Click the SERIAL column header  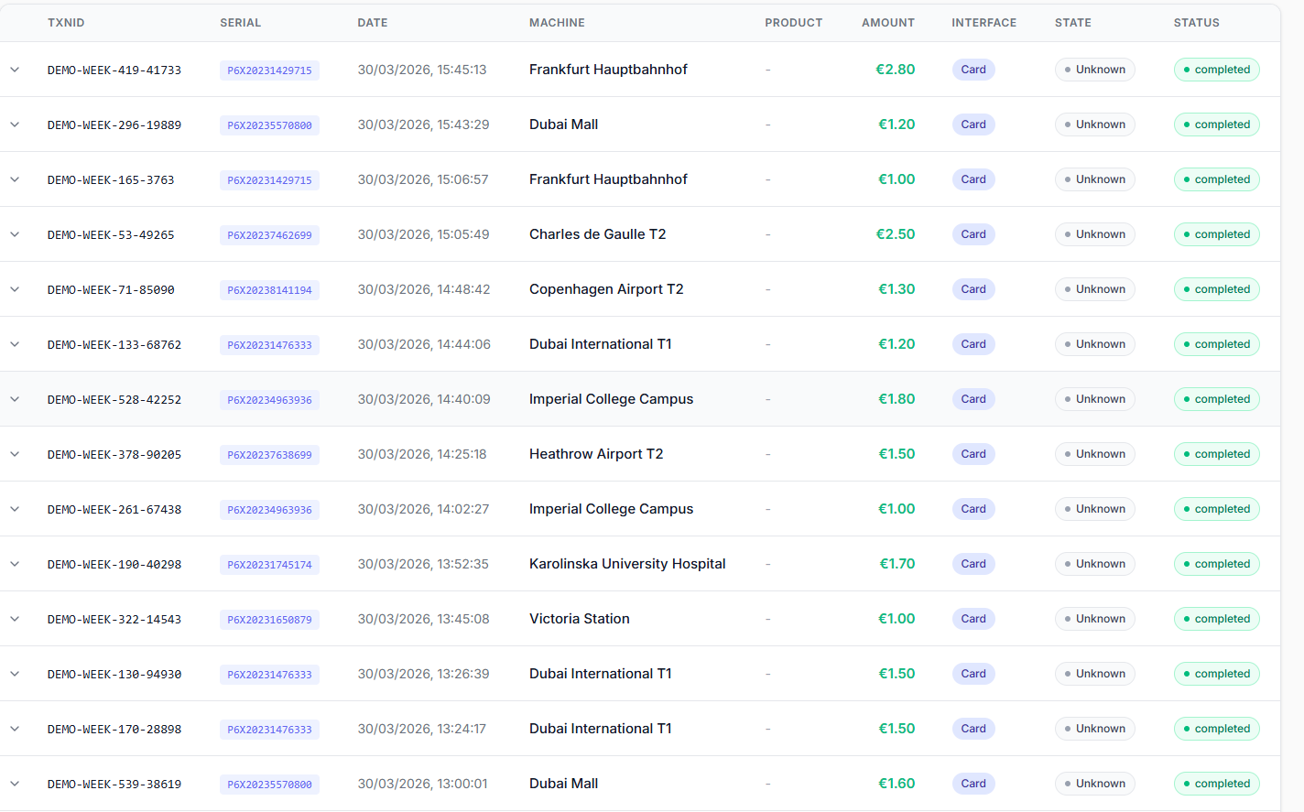[x=240, y=23]
